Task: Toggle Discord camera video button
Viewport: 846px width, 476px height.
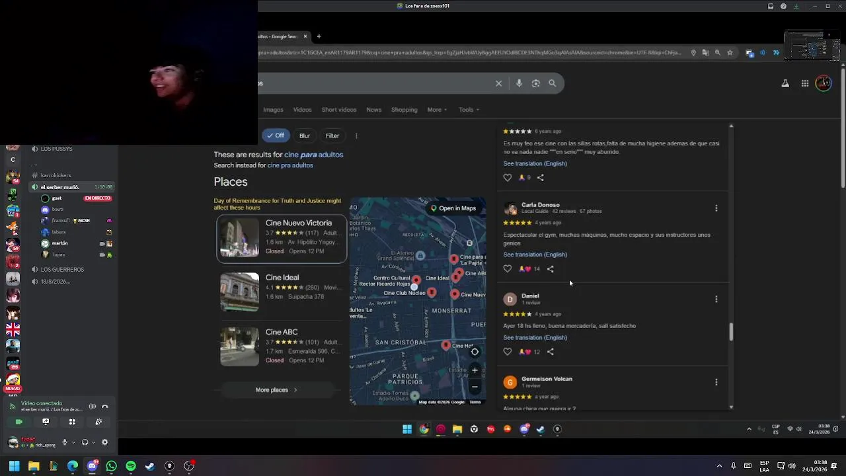Action: 19,422
